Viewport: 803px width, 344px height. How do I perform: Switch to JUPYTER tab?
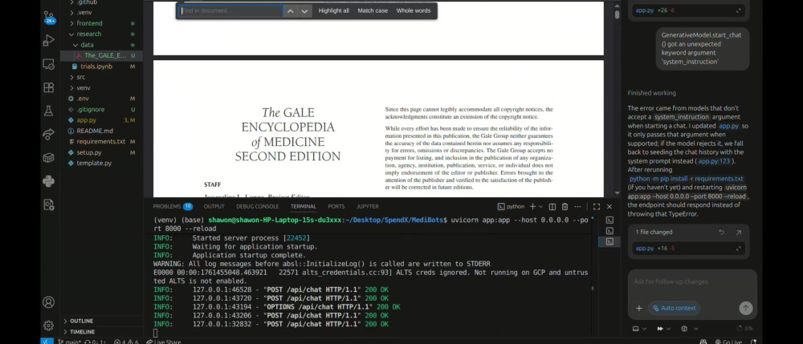(x=368, y=207)
